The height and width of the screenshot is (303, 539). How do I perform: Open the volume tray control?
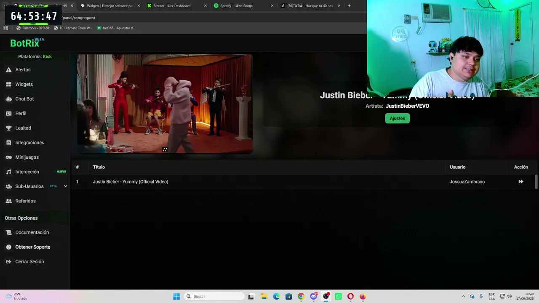point(509,296)
